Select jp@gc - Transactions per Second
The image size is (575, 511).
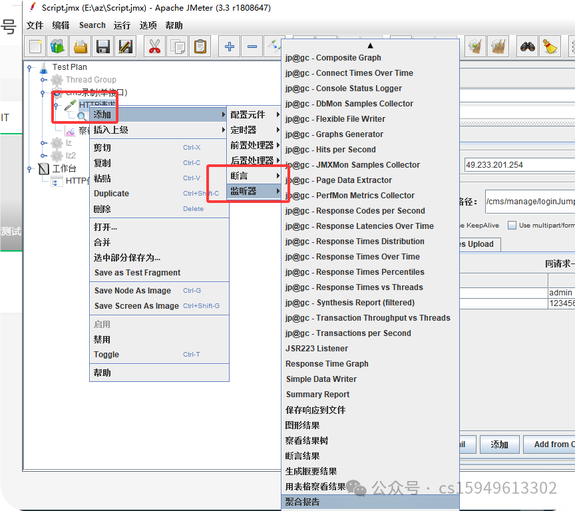tap(371, 333)
